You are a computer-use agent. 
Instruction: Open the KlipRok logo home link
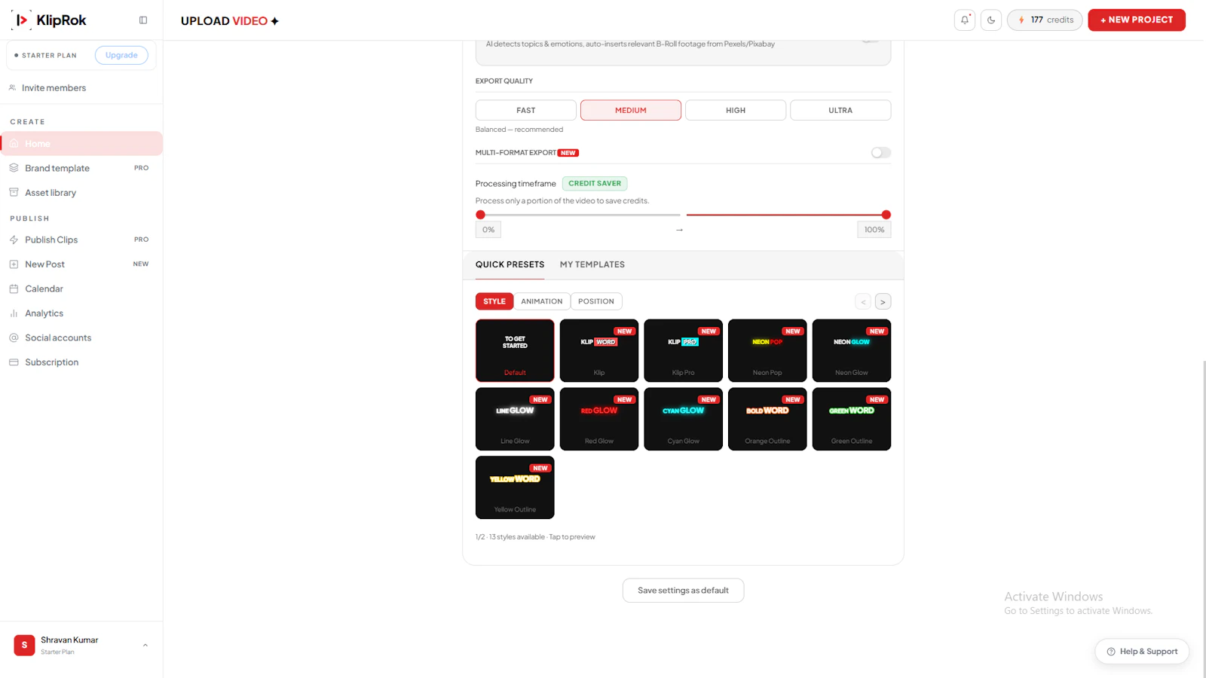(50, 20)
